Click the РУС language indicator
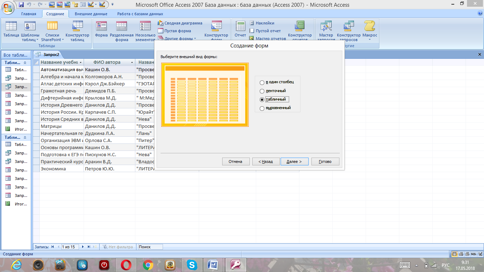The height and width of the screenshot is (272, 484). [x=446, y=265]
